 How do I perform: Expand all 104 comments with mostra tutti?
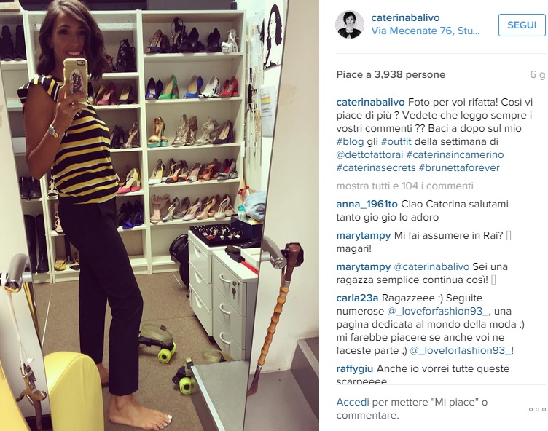(x=404, y=186)
